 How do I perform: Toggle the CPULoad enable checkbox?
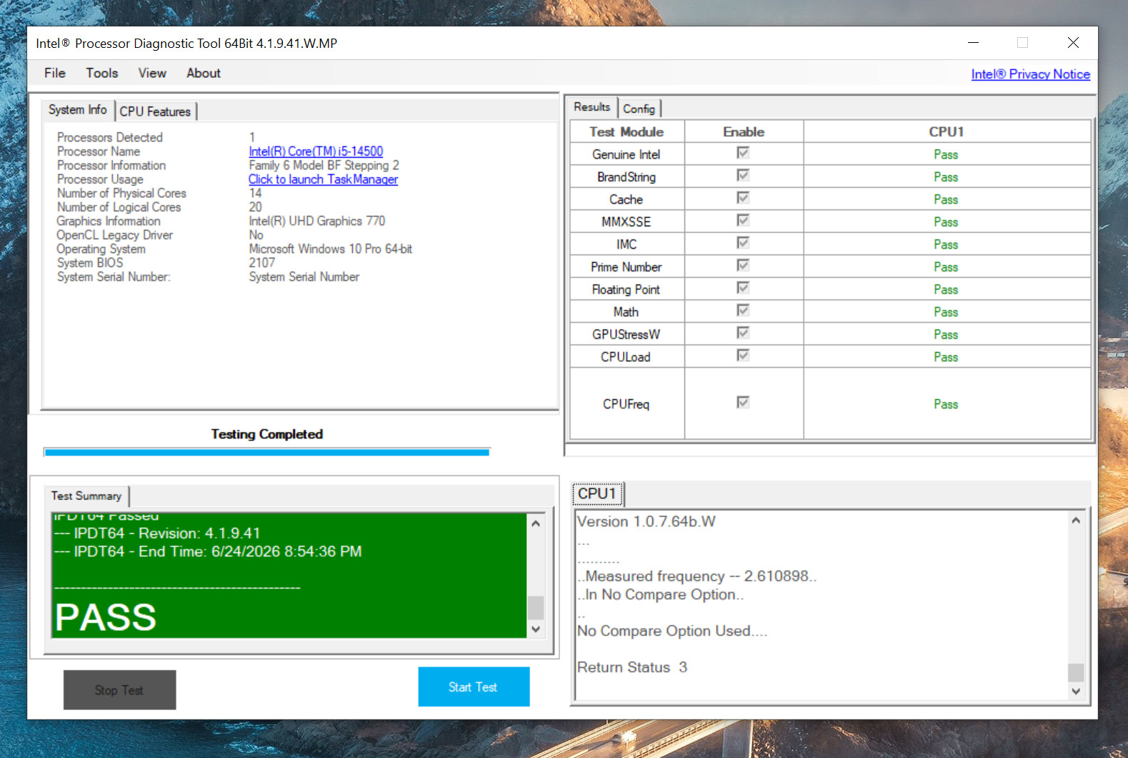coord(743,355)
